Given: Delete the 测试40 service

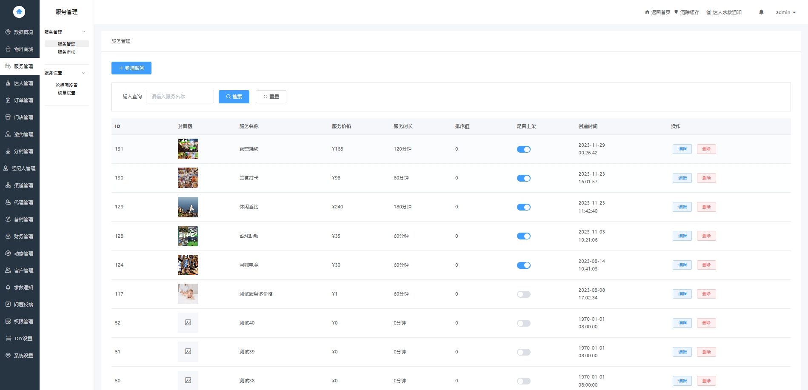Looking at the screenshot, I should click(706, 322).
